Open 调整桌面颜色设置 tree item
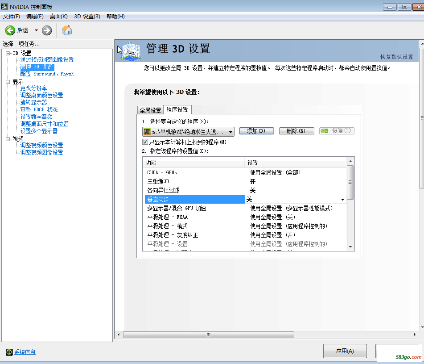This screenshot has width=424, height=364. pyautogui.click(x=41, y=95)
